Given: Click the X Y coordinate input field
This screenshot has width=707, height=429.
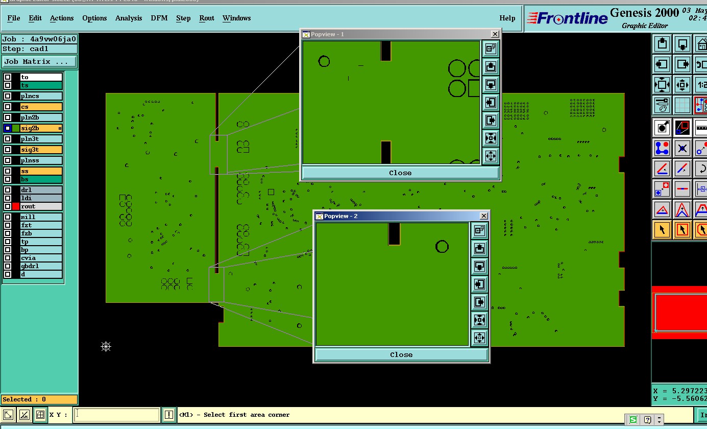Looking at the screenshot, I should pyautogui.click(x=117, y=415).
